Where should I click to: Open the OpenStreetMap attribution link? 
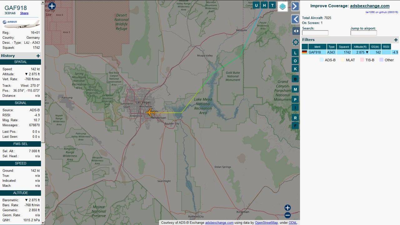tap(266, 222)
